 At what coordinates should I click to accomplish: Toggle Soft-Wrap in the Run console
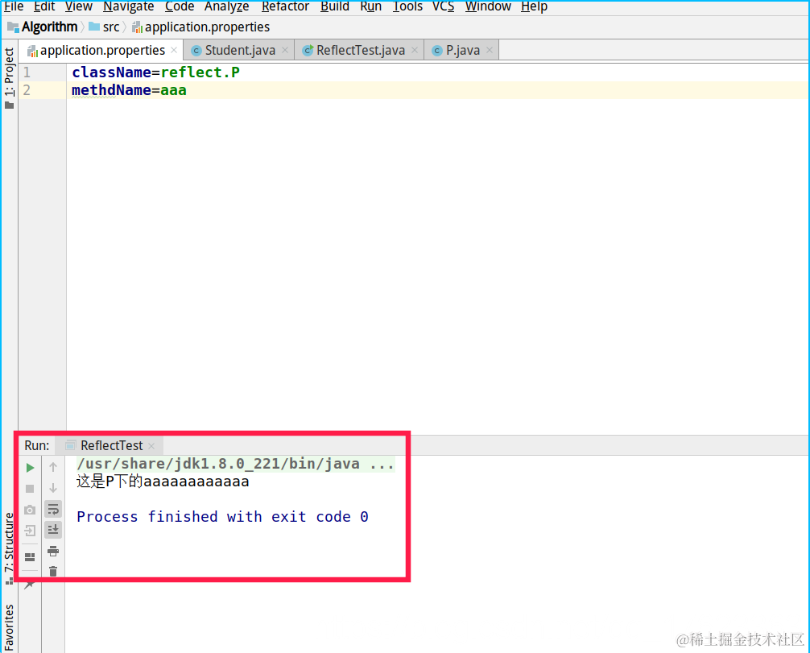click(x=53, y=510)
